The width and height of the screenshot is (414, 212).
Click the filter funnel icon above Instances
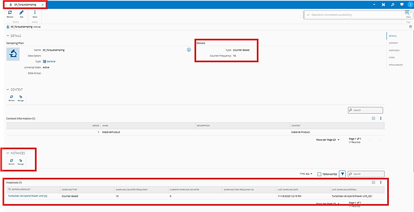pos(342,174)
